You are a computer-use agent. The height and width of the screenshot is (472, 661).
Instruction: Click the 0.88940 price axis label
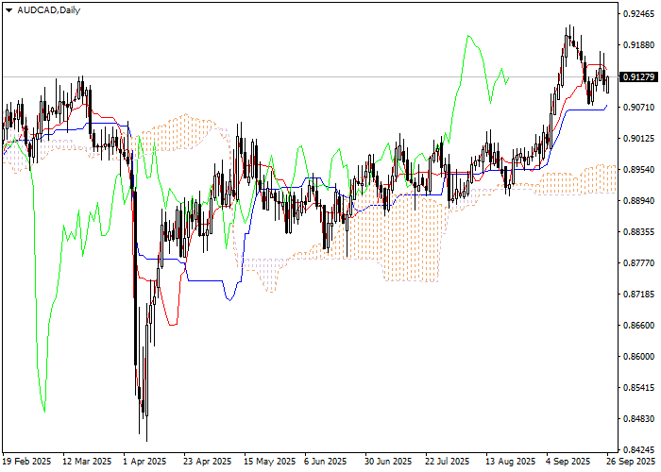638,201
